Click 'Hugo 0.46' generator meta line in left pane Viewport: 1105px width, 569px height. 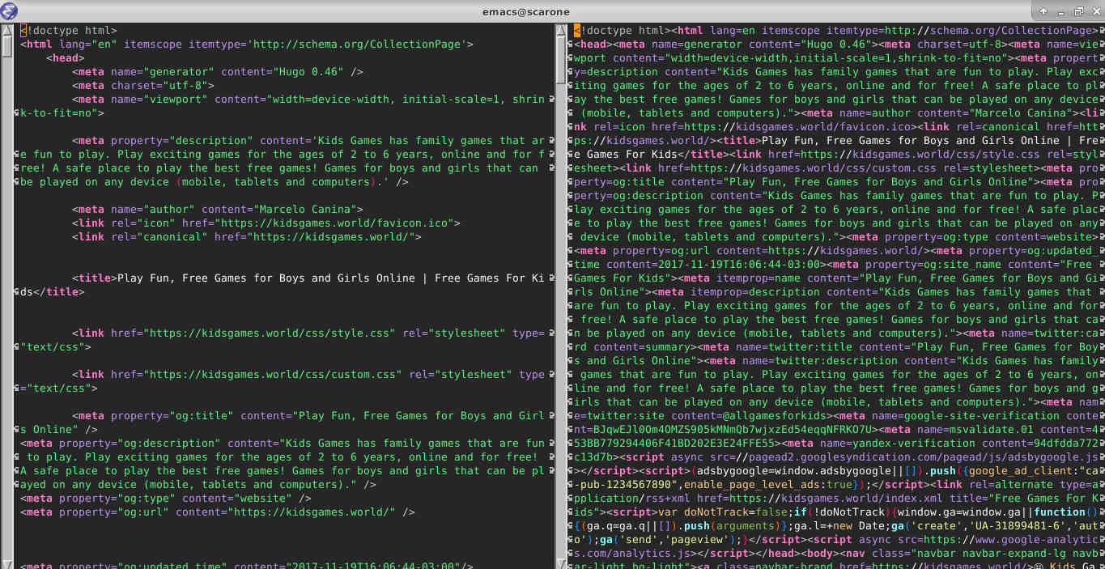pos(218,72)
